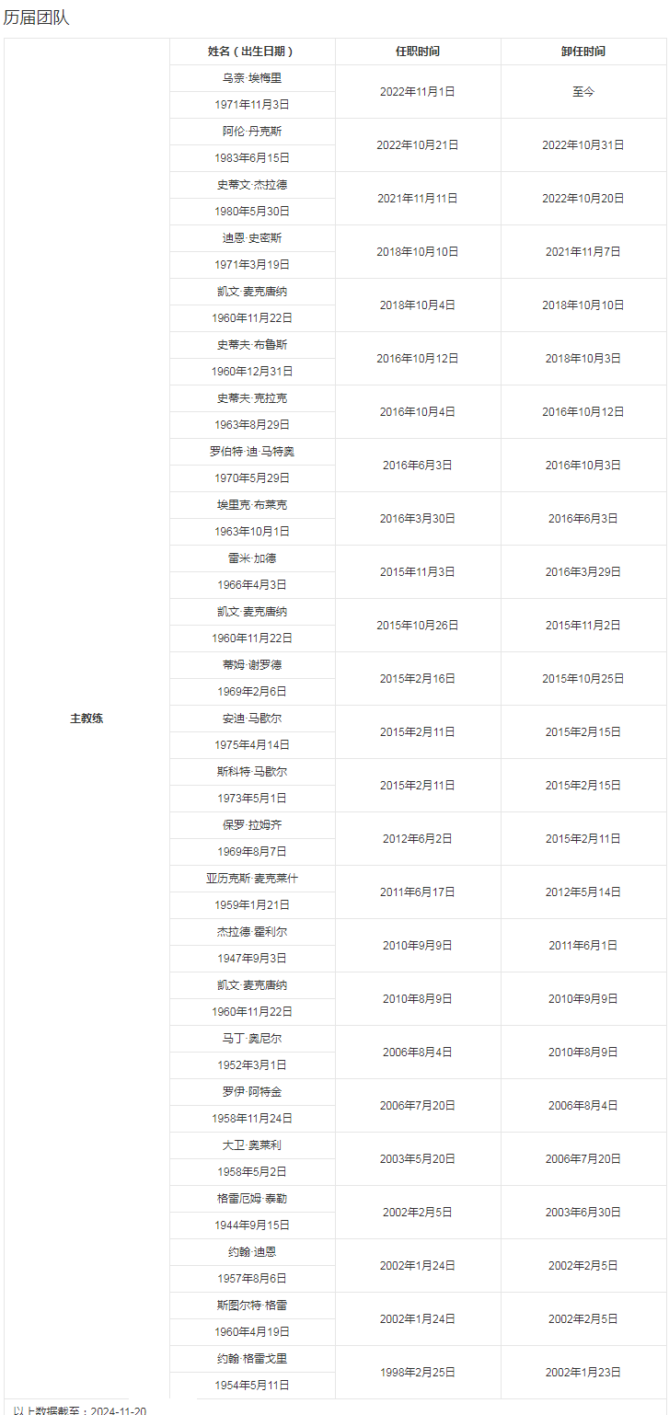Open the 格雷厄姆·泰勒 entry
669x1415 pixels.
[252, 1199]
